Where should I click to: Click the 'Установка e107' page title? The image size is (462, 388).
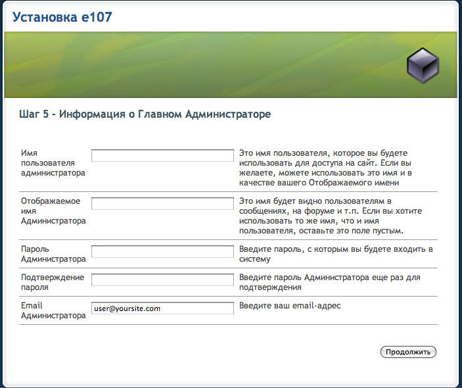[x=62, y=17]
